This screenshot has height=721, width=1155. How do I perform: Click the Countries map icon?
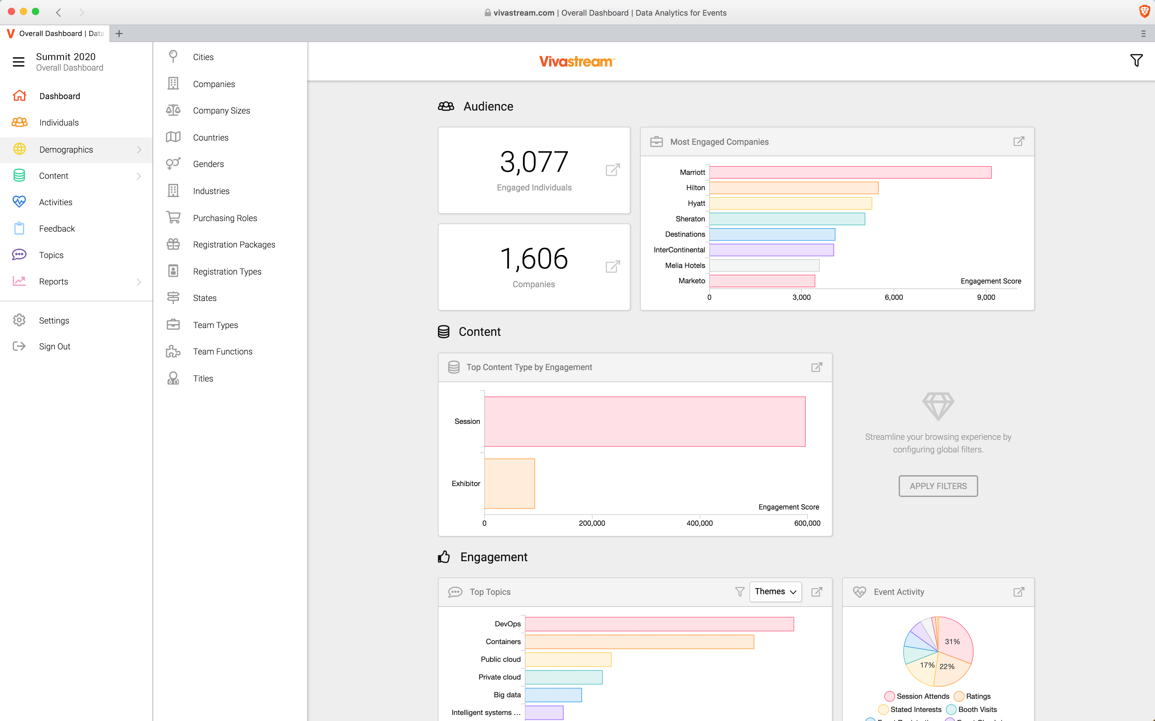coord(173,137)
